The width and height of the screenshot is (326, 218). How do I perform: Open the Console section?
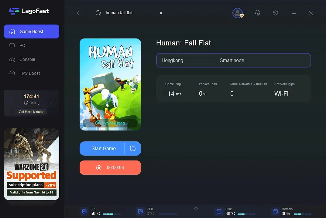coord(27,59)
